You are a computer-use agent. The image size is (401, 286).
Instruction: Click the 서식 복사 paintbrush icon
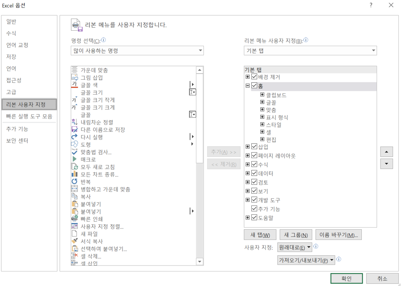74,241
